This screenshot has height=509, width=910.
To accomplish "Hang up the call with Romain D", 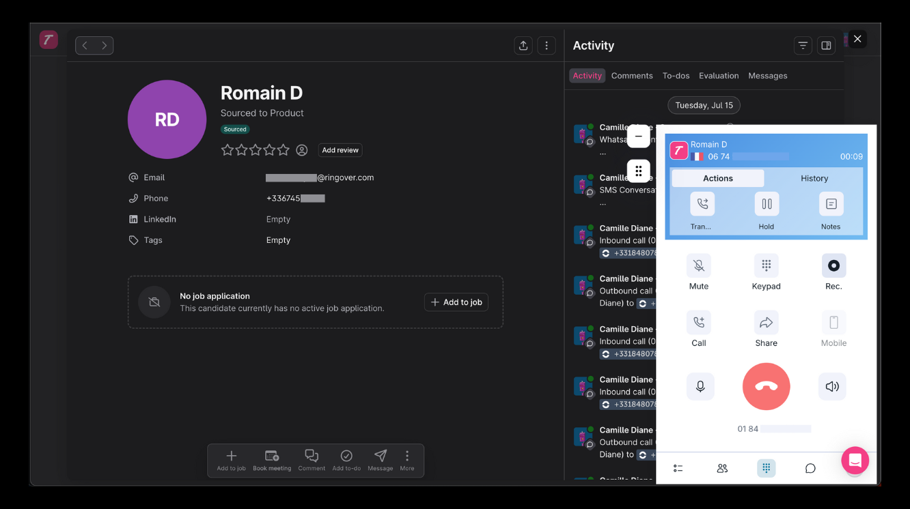I will click(x=766, y=386).
